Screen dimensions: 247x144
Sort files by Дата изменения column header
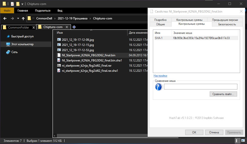[x=138, y=33]
